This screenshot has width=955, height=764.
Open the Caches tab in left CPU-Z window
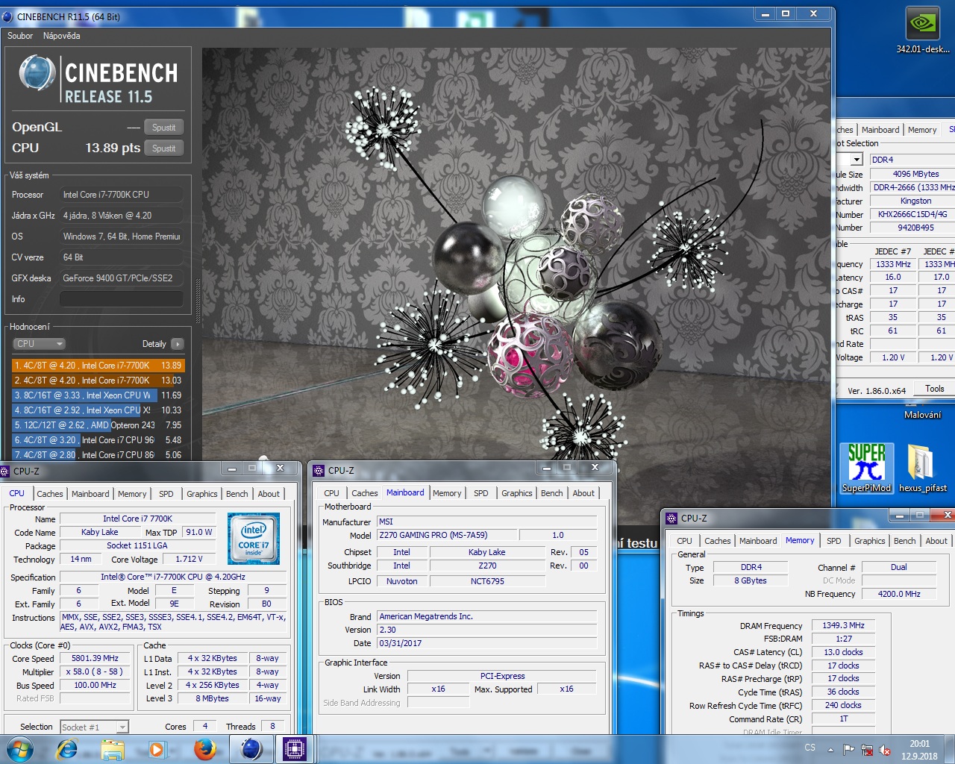[50, 494]
